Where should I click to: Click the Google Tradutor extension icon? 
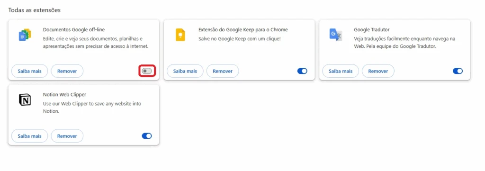[x=336, y=35]
